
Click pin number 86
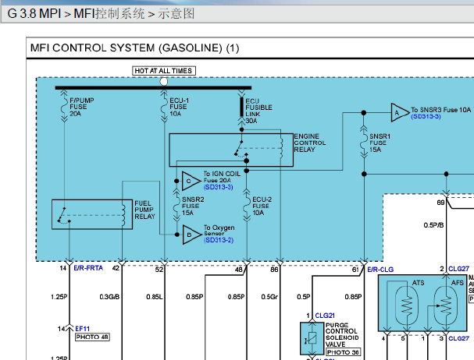(274, 270)
